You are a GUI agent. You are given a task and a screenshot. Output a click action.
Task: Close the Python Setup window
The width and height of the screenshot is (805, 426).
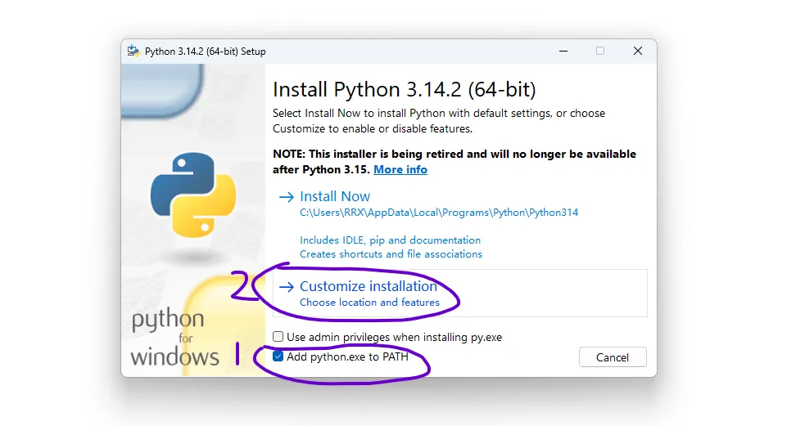(638, 52)
